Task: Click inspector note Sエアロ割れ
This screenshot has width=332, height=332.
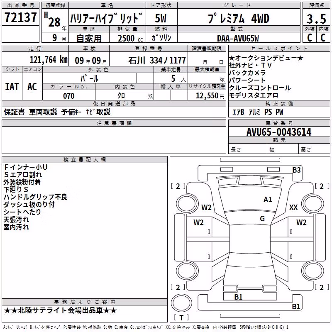Action: click(x=23, y=175)
